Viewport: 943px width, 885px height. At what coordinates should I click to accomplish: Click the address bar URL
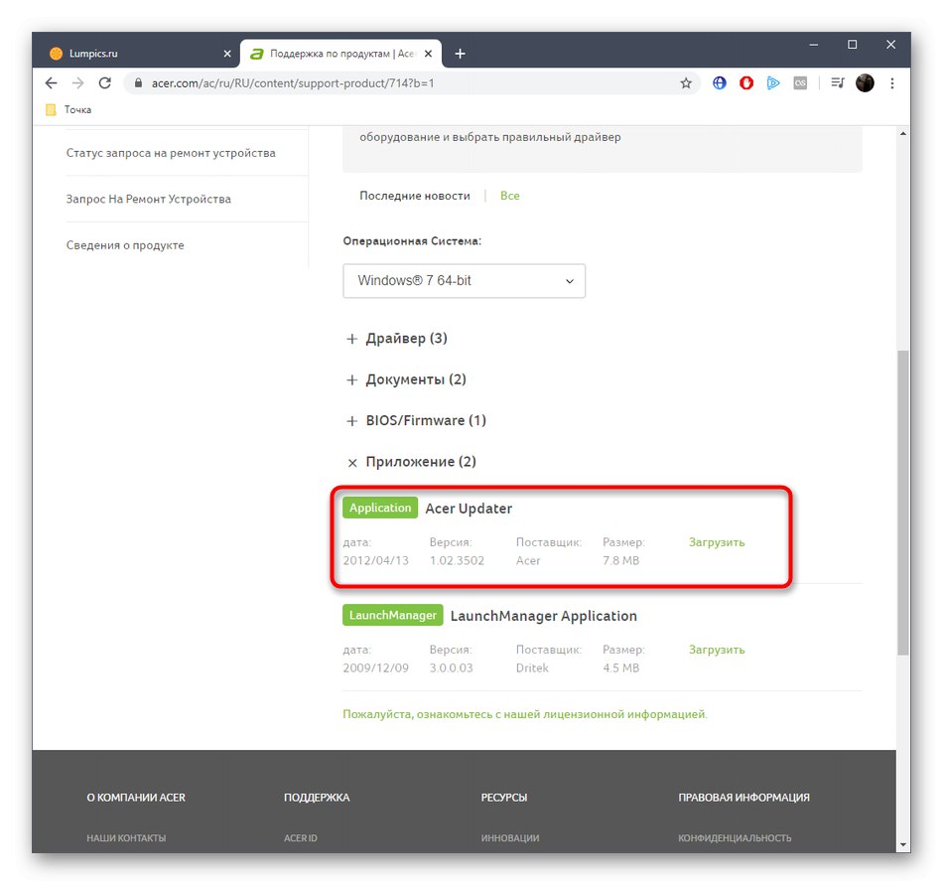293,83
